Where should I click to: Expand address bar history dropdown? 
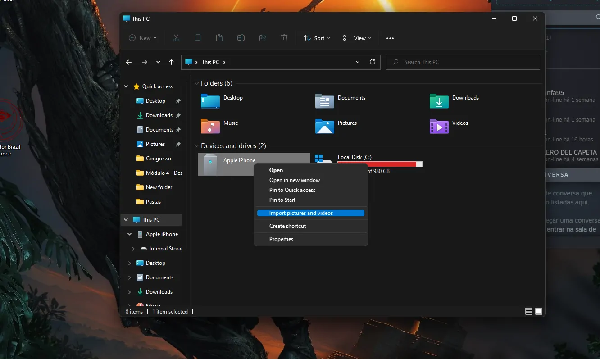point(358,62)
